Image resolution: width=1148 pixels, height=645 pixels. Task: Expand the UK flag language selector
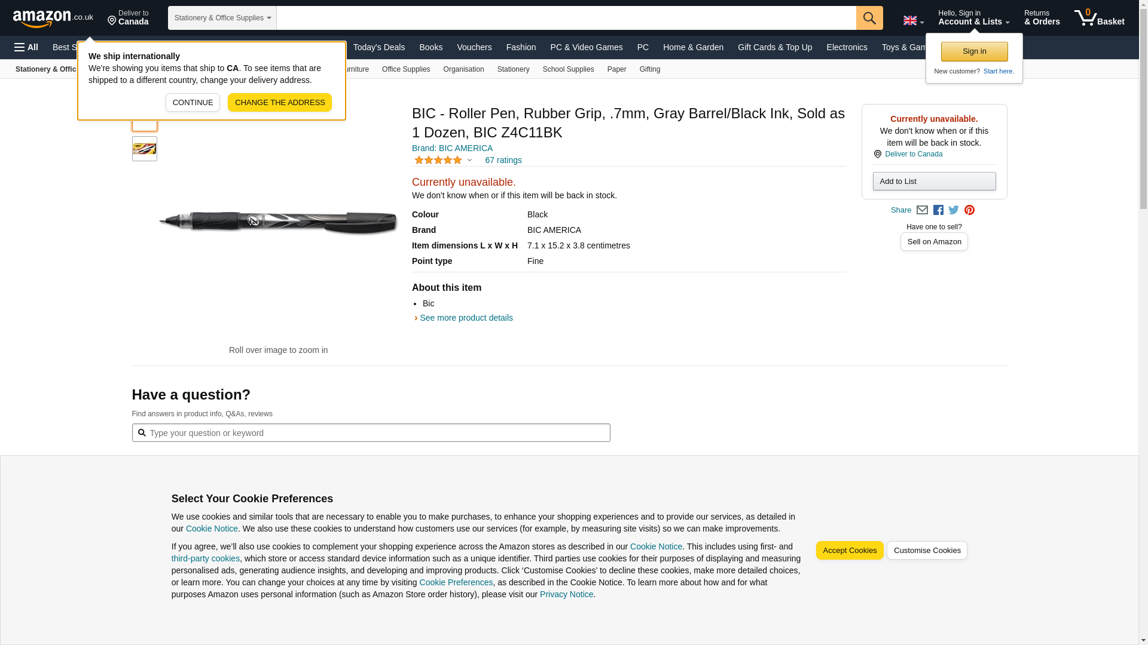913,20
